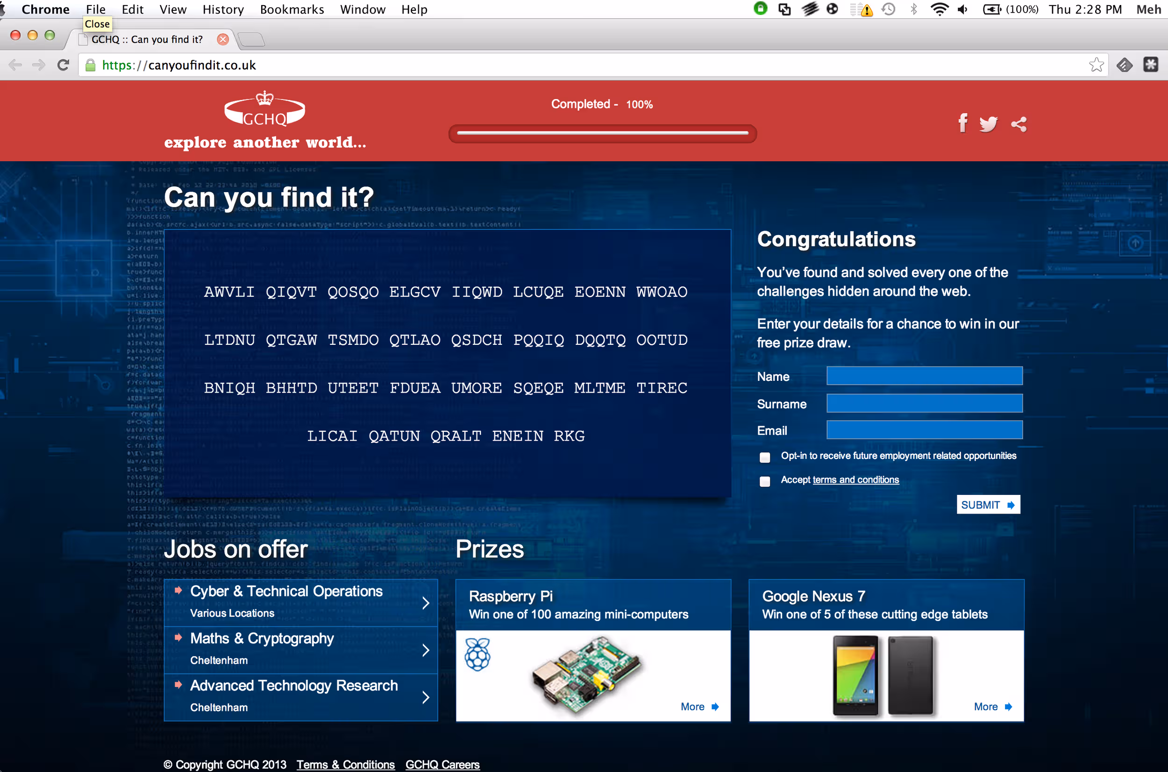Click the completion progress bar
This screenshot has height=772, width=1168.
(x=603, y=134)
